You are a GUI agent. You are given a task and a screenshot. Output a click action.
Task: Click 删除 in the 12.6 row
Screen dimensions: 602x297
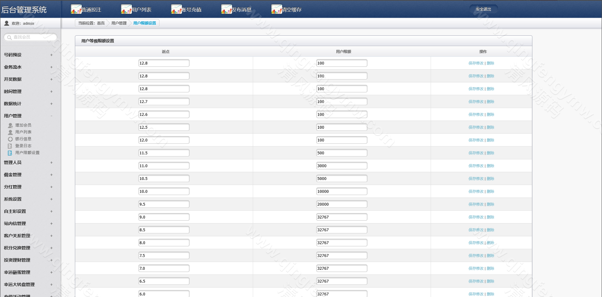[x=490, y=115]
